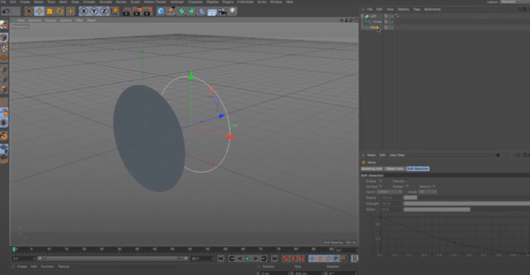Open the MoGraph menu
The height and width of the screenshot is (275, 530).
(x=177, y=2)
